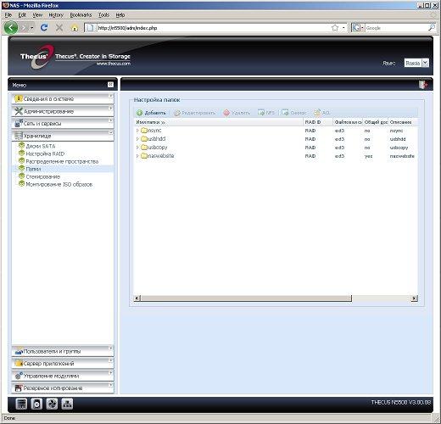Screen dimensions: 441x424
Task: Click Firefox reload page icon
Action: click(44, 27)
